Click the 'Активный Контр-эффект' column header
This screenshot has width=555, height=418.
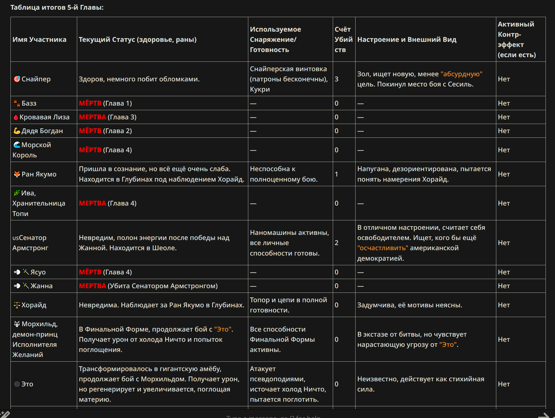click(x=521, y=39)
